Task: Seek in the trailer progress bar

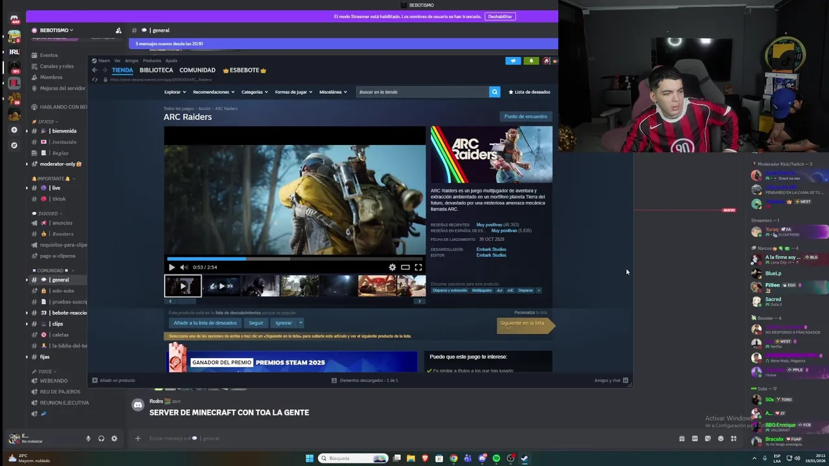Action: 295,259
